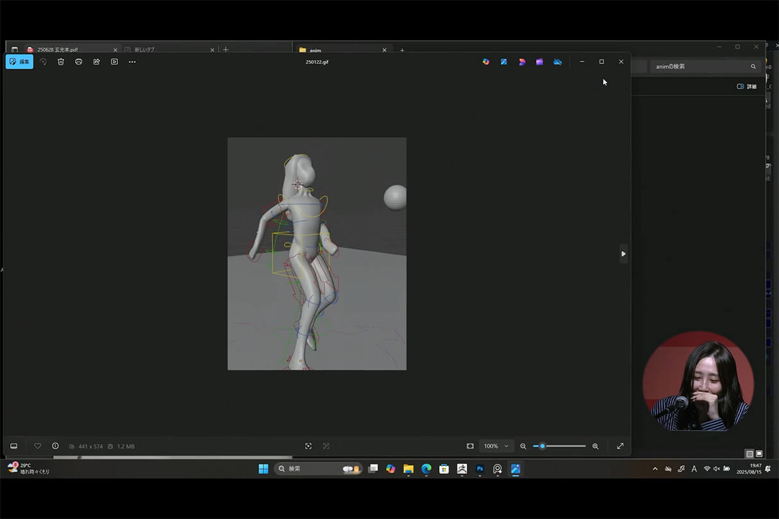This screenshot has width=779, height=519.
Task: Start a slideshow of the image
Action: coord(114,62)
